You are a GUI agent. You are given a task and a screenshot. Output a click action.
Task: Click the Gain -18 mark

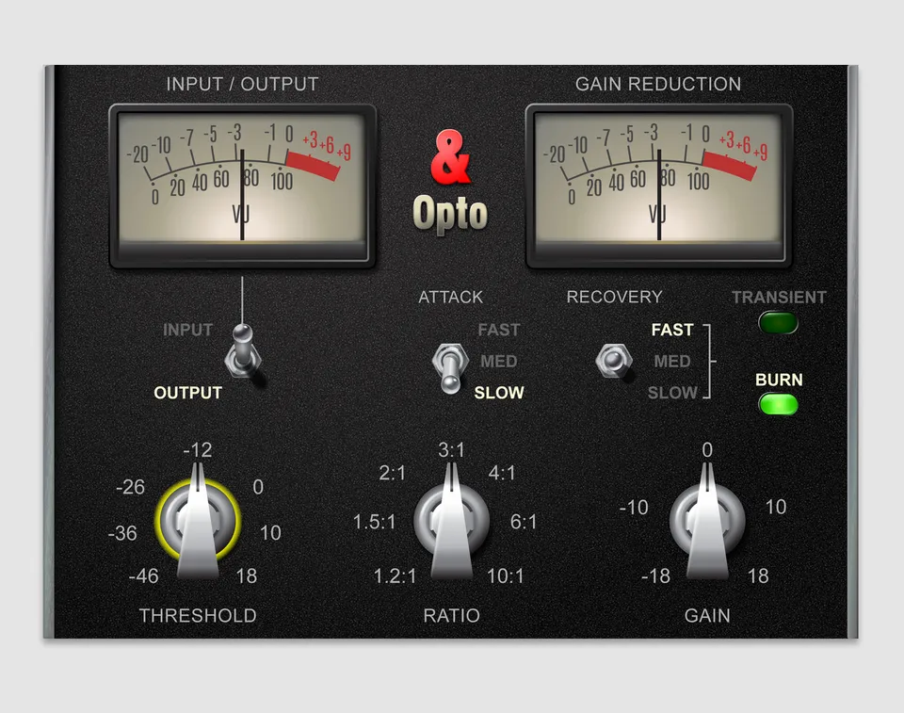[656, 576]
